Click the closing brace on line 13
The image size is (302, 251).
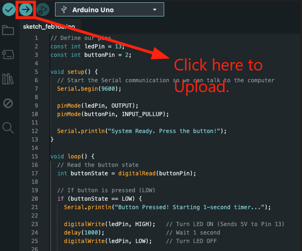pos(52,139)
